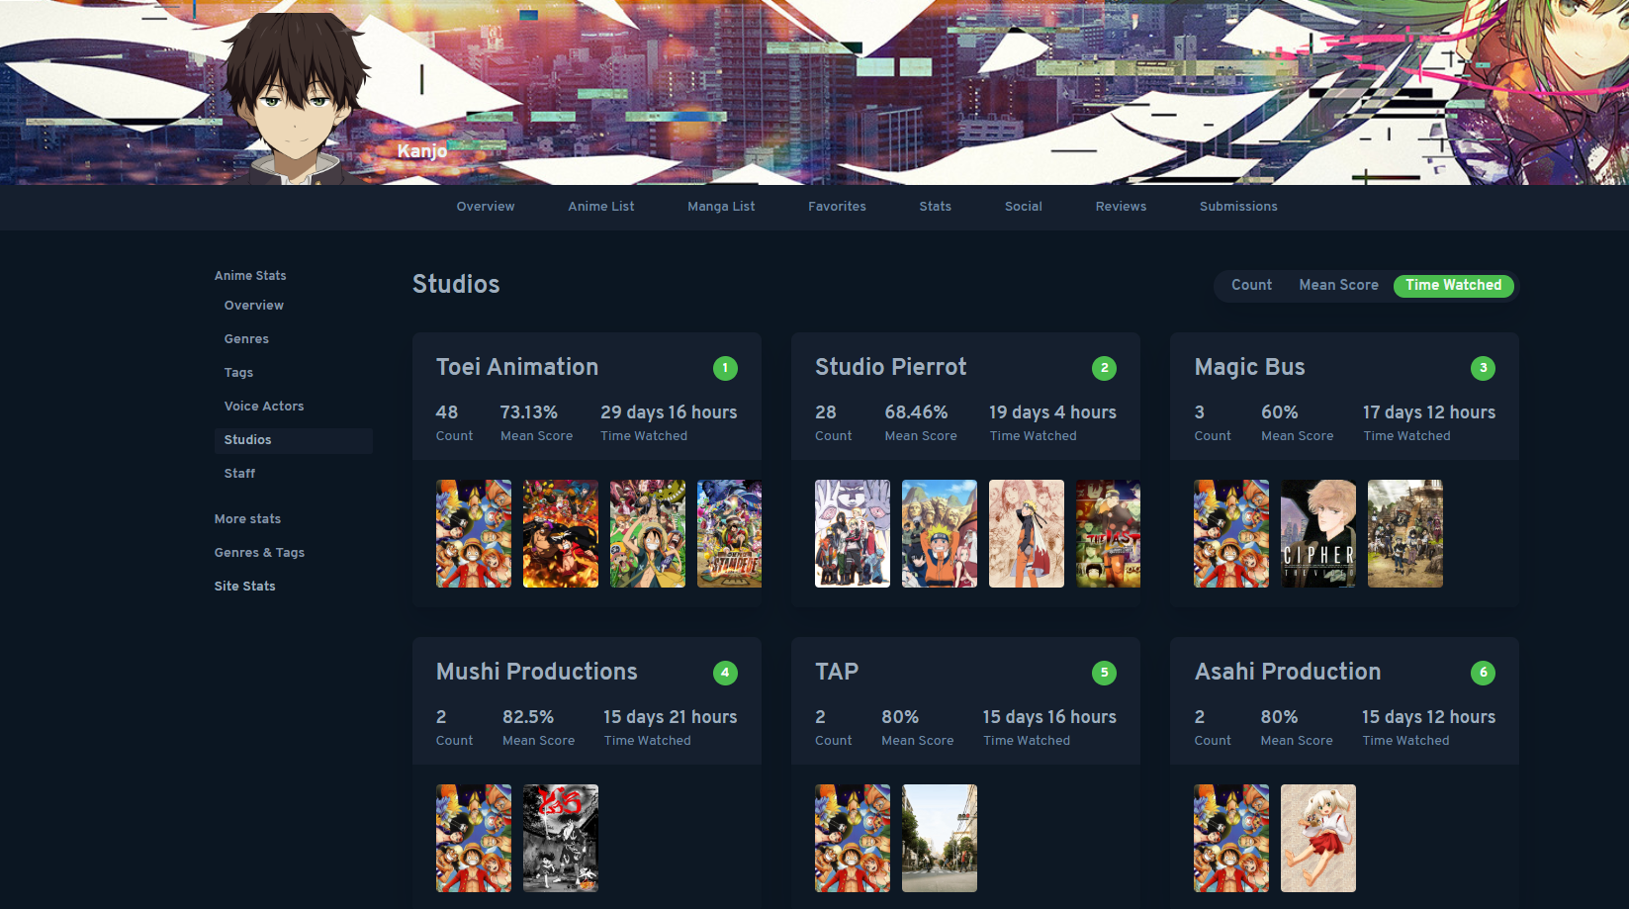Open Site Stats from the sidebar
1629x909 pixels.
[245, 587]
